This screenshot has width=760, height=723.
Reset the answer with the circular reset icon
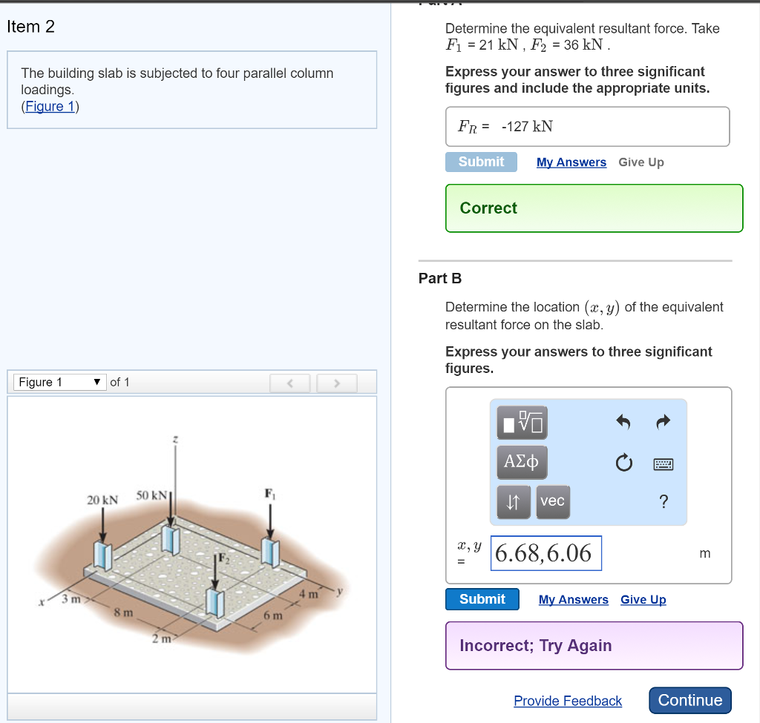623,463
